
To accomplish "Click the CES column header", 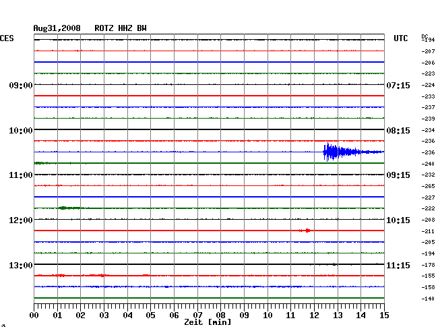I will (7, 38).
